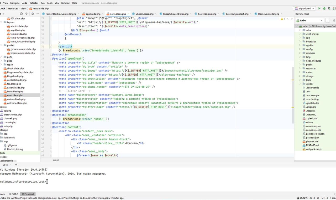Open the turbo server dropdown
336x200 pixels.
310,20
